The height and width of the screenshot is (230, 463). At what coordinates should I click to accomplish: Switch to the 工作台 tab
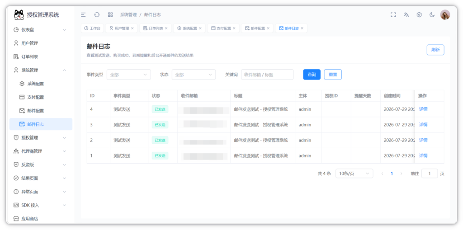(x=92, y=28)
